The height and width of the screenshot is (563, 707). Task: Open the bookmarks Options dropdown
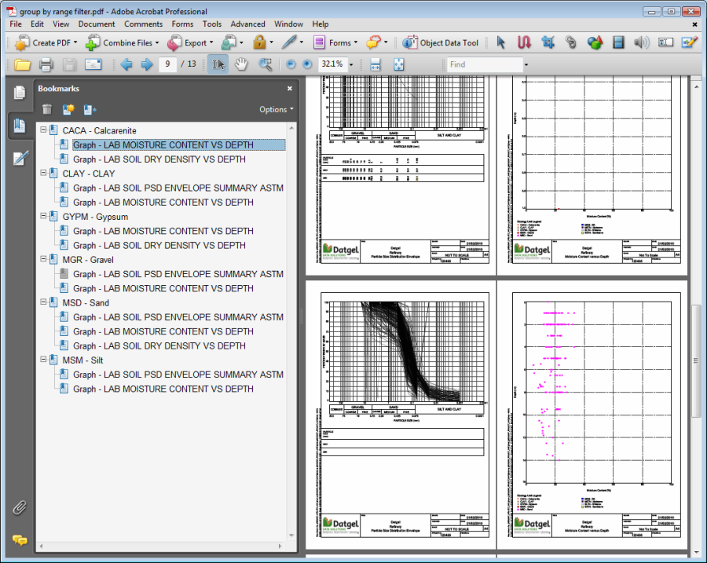click(277, 109)
